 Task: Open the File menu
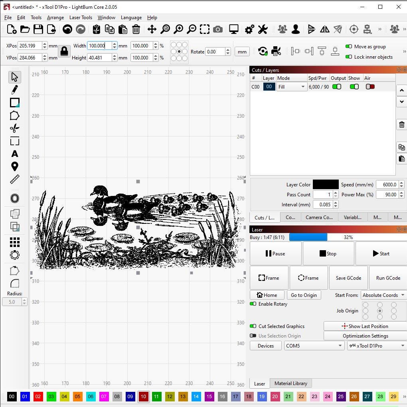pos(8,18)
